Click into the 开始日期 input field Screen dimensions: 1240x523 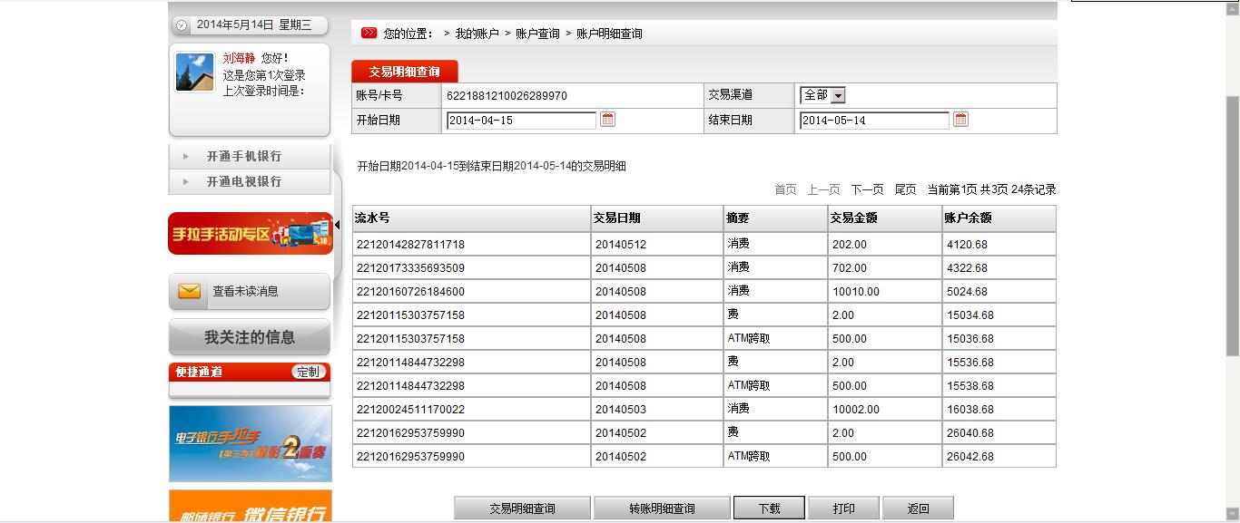(x=520, y=121)
